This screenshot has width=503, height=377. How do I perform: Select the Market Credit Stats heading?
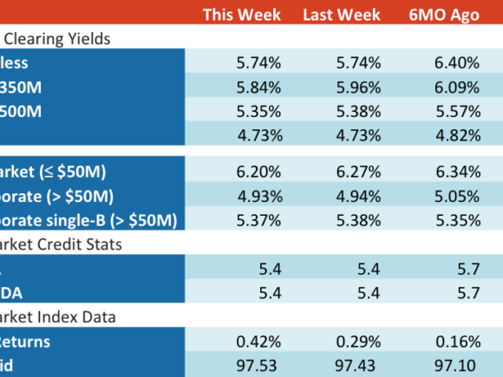pos(61,244)
